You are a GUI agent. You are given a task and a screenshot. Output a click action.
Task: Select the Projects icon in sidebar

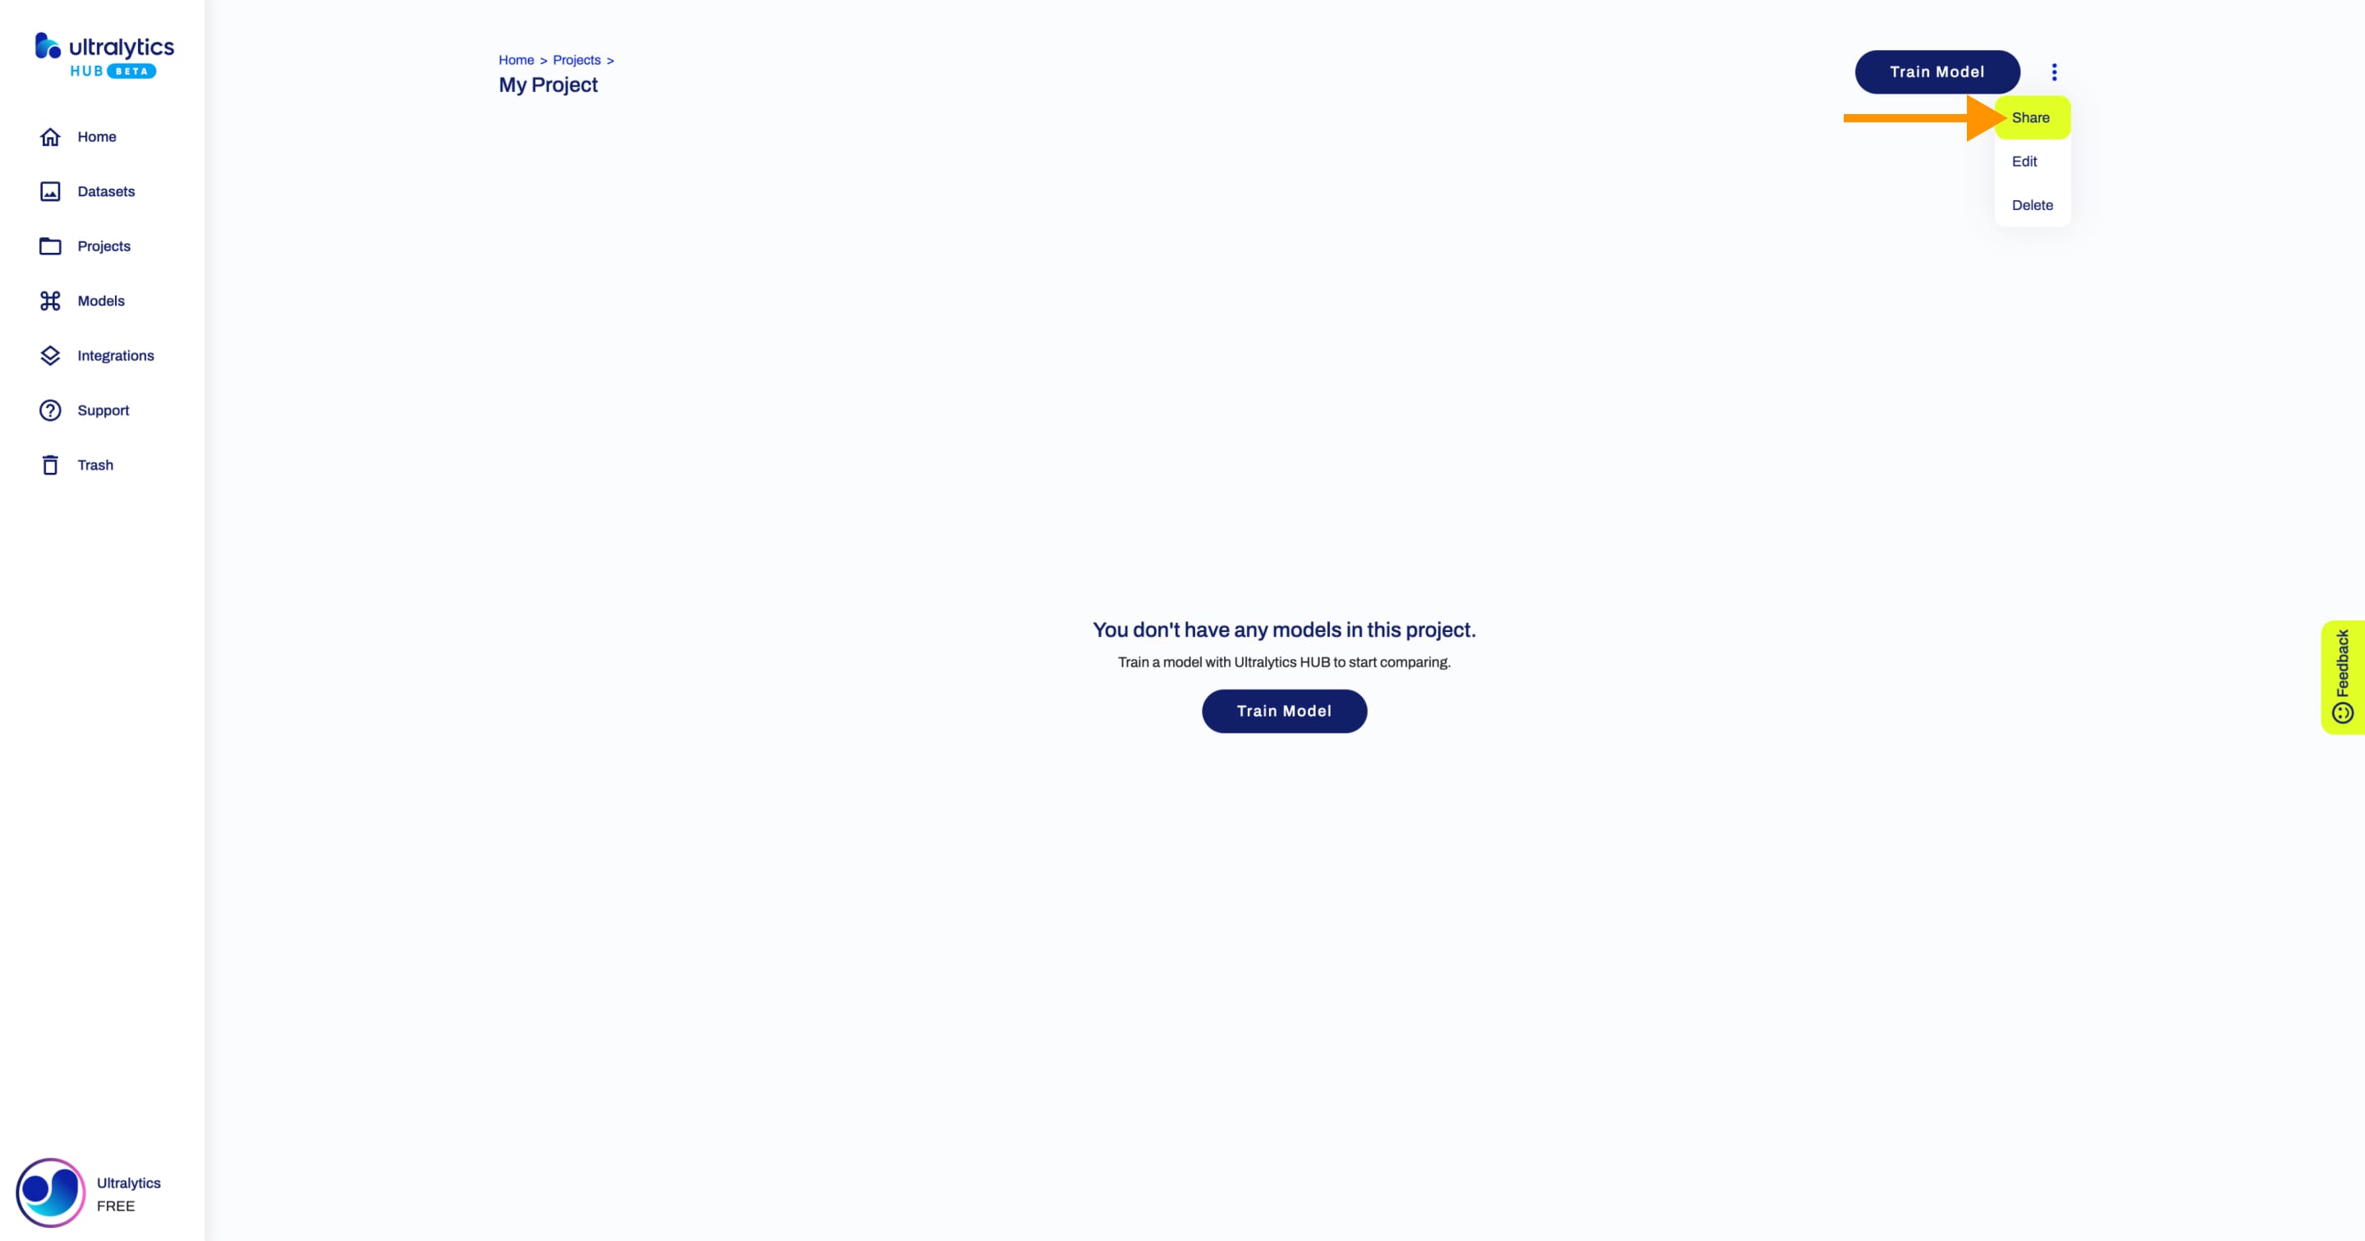[50, 245]
